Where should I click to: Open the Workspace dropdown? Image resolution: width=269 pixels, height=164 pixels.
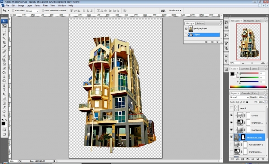point(175,10)
